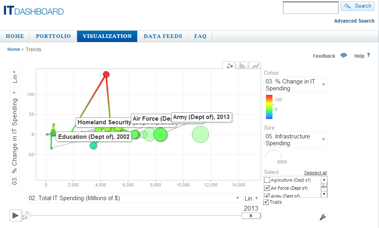Switch to the bar chart view
Viewport: 379px width, 228px height.
click(x=242, y=66)
